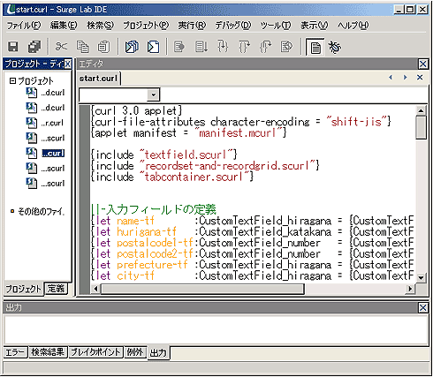Click the bug Debugger icon
Image resolution: width=433 pixels, height=377 pixels.
(x=335, y=47)
